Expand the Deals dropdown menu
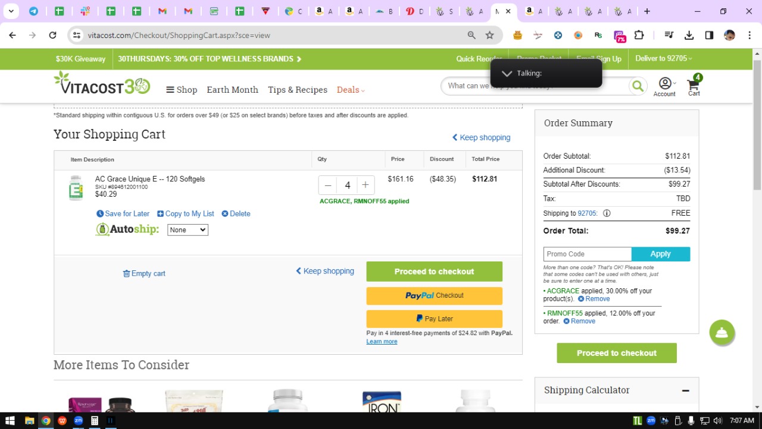This screenshot has height=429, width=762. click(351, 90)
